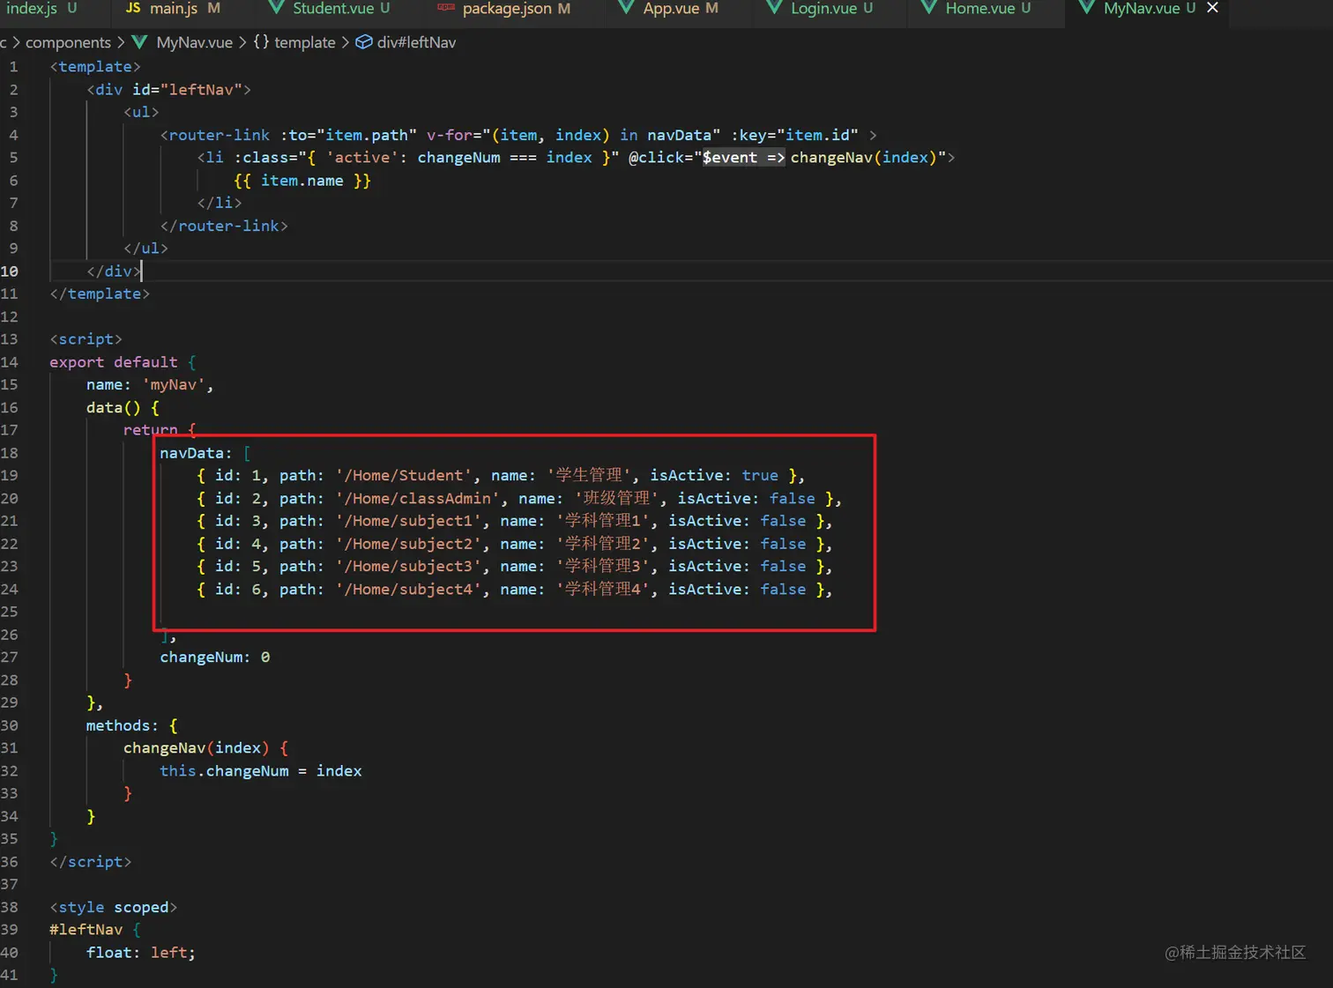This screenshot has width=1333, height=988.
Task: Click line number 1 in the gutter
Action: click(13, 67)
